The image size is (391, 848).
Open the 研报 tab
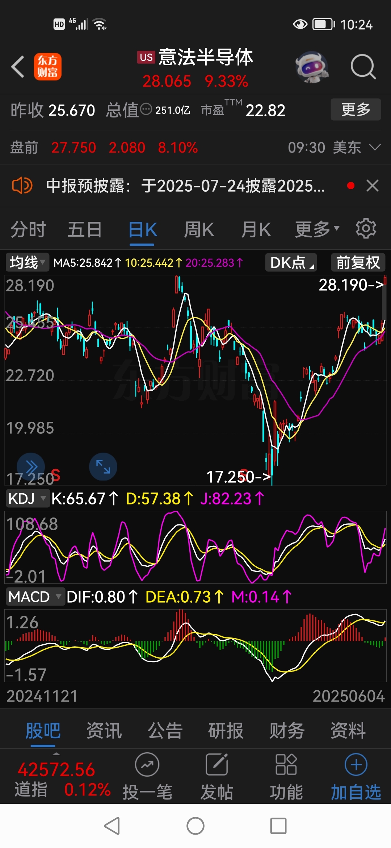point(226,731)
